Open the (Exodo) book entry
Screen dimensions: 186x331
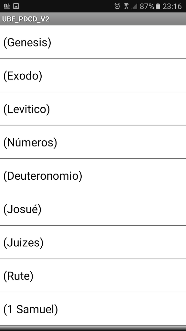[x=93, y=75]
